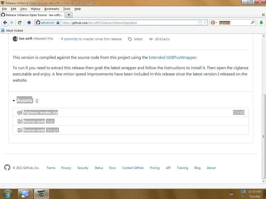The image size is (266, 199).
Task: Open the latest tag link
Action: 138,39
